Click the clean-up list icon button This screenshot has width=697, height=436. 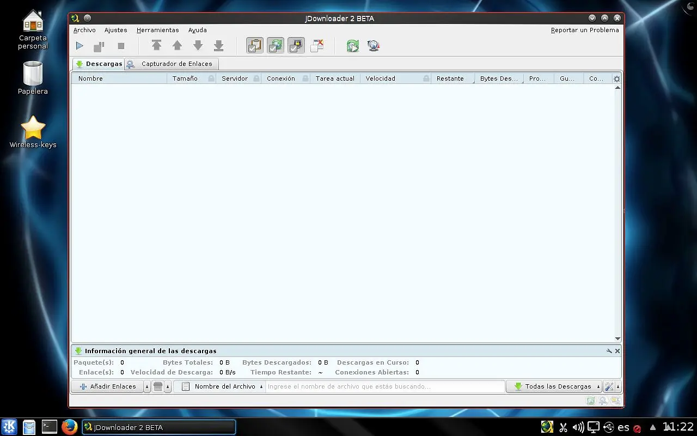[158, 386]
